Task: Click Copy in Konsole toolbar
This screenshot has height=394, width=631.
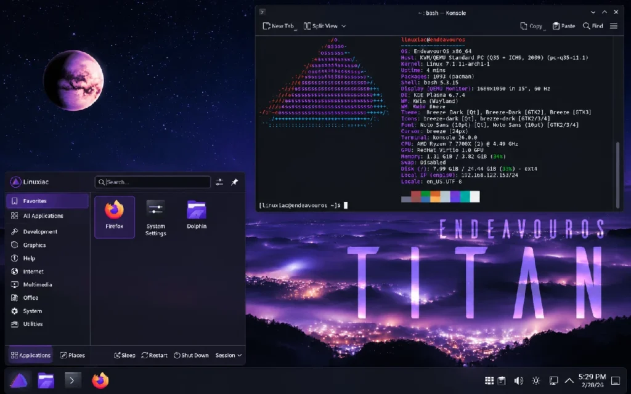Action: (532, 26)
